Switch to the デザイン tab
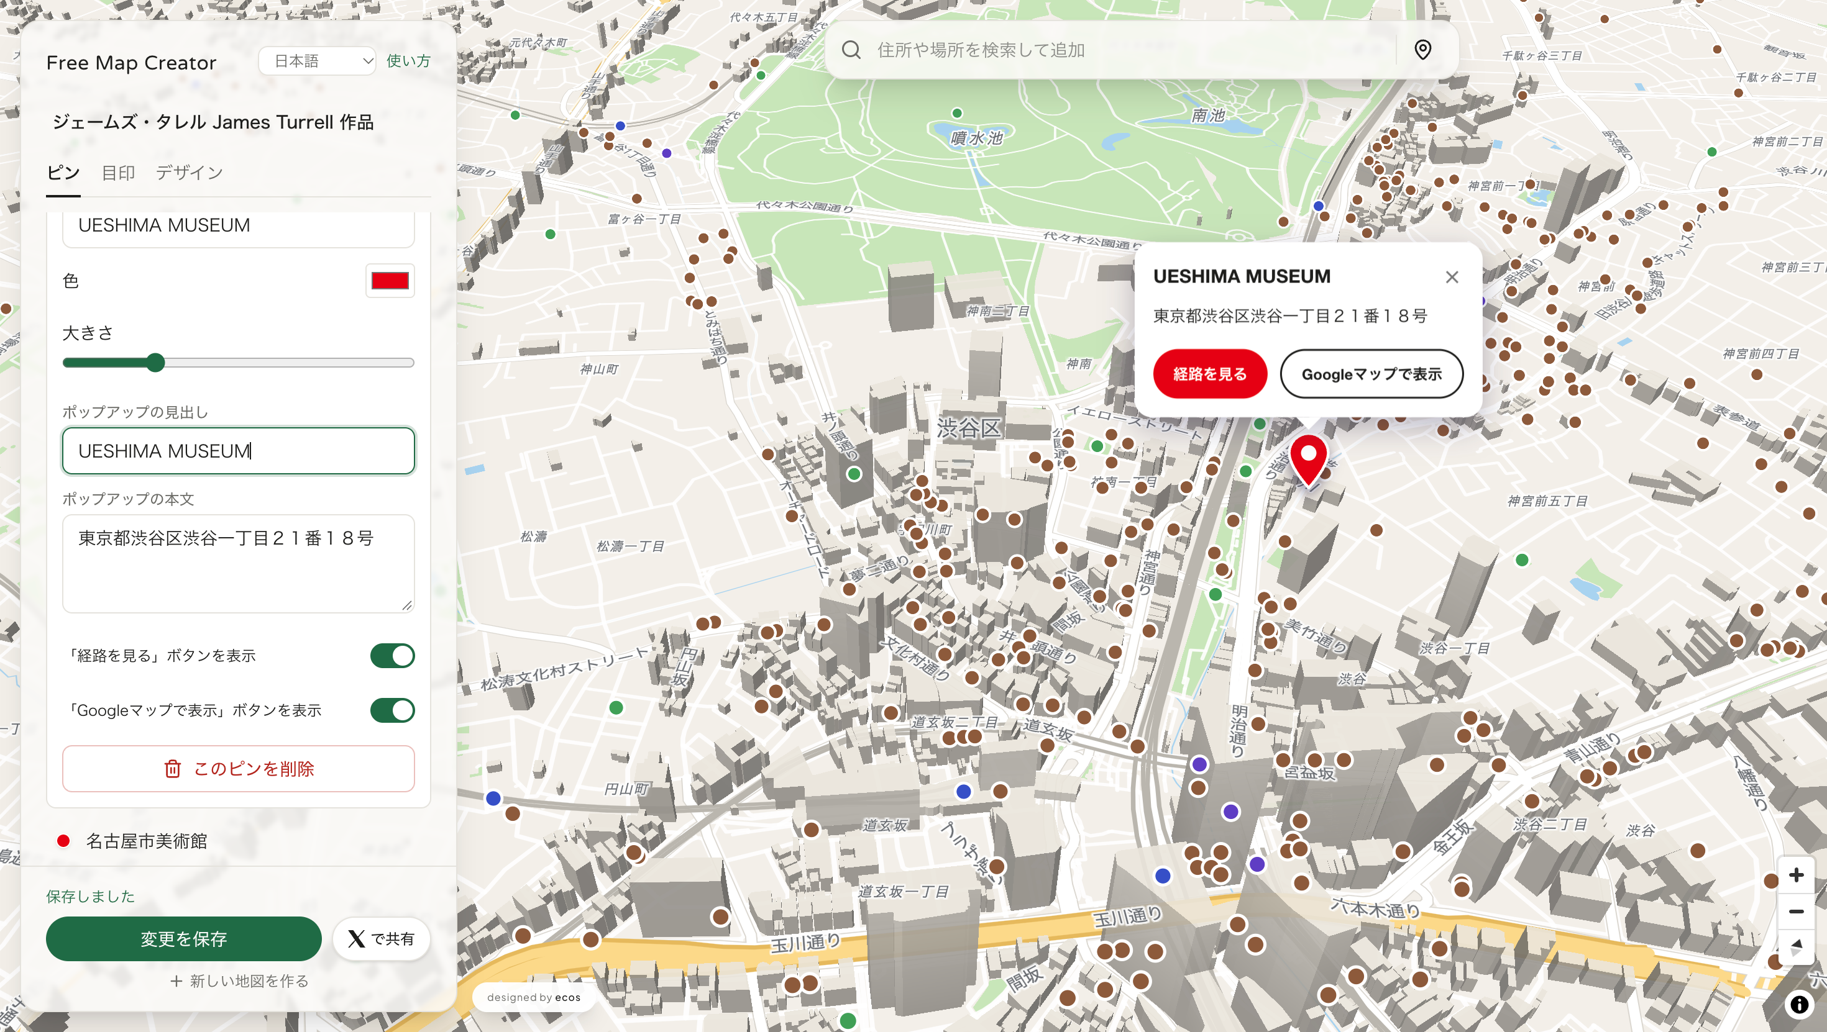1827x1032 pixels. (x=190, y=172)
